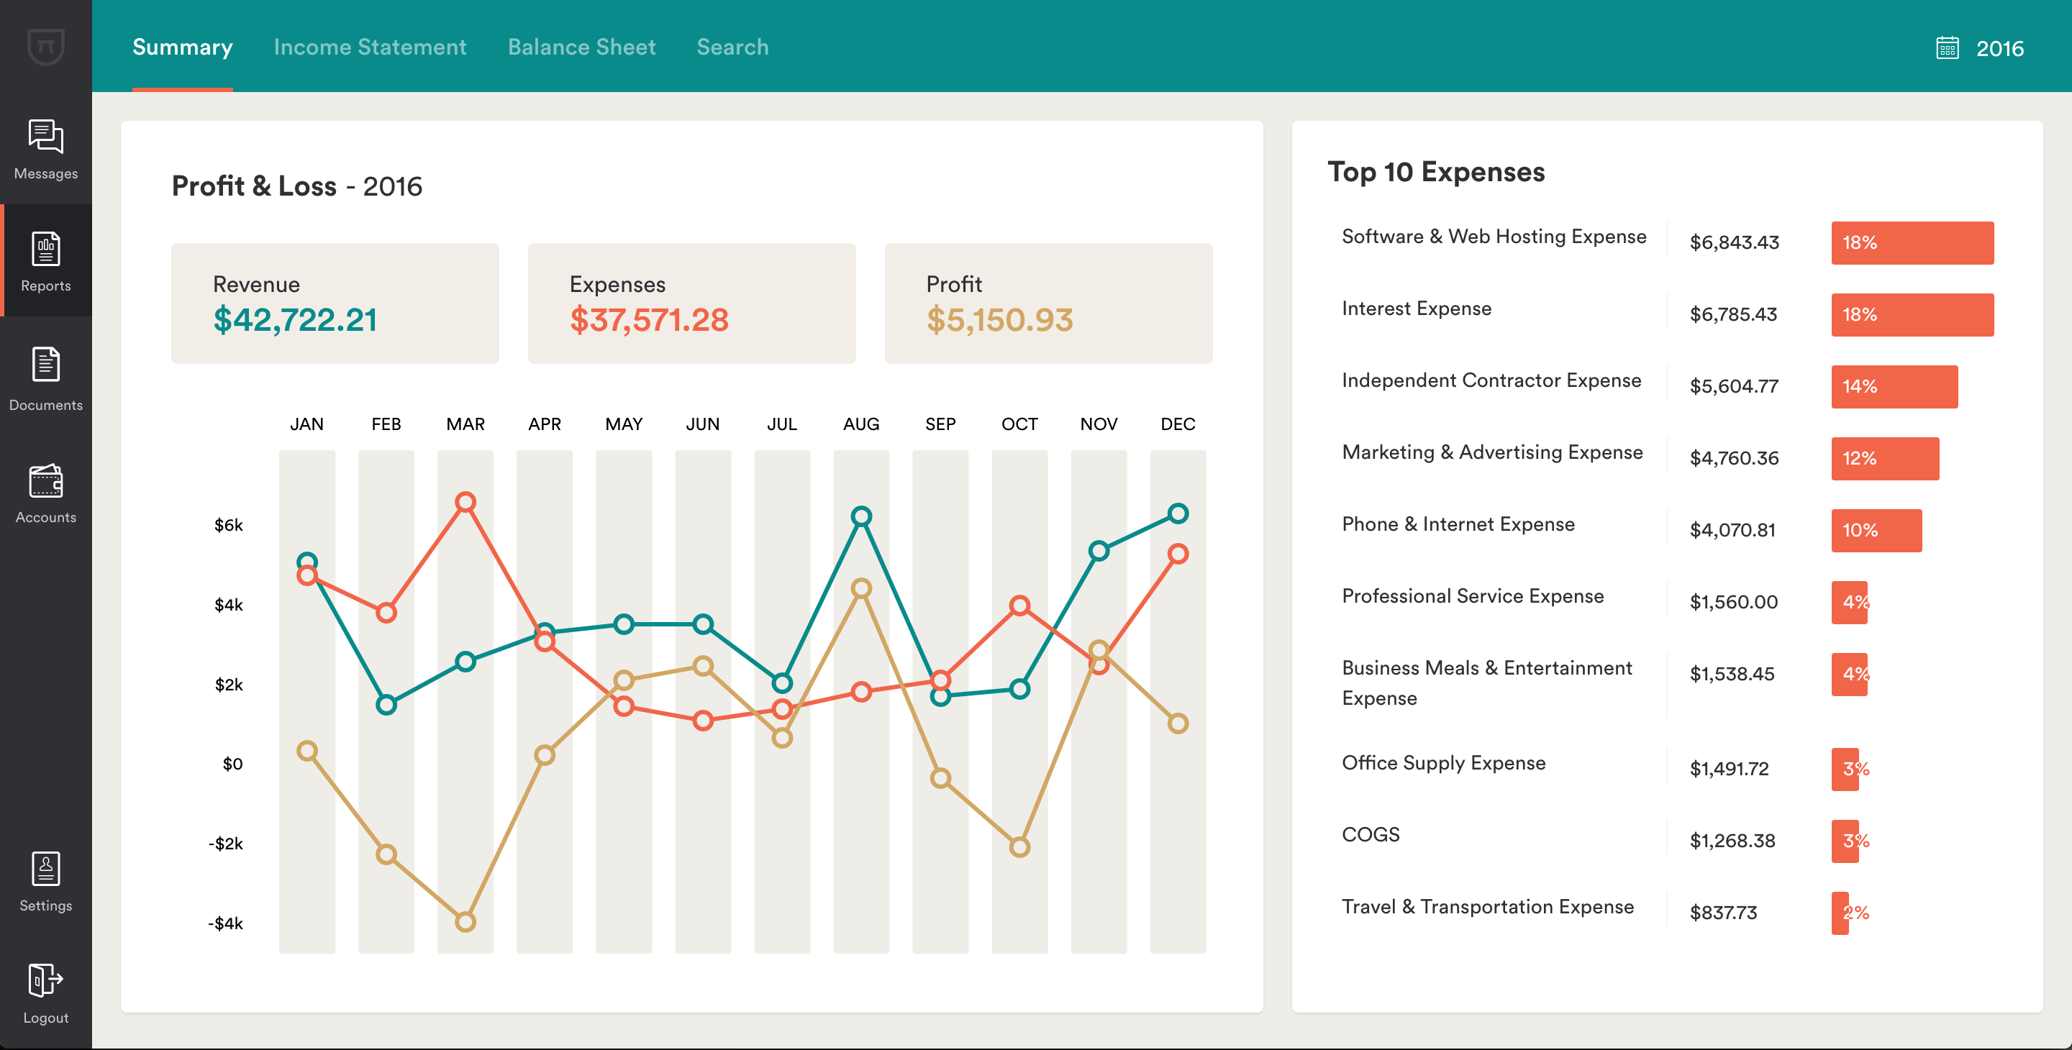Screen dimensions: 2072x1050
Task: Select the Summary tab
Action: coord(183,47)
